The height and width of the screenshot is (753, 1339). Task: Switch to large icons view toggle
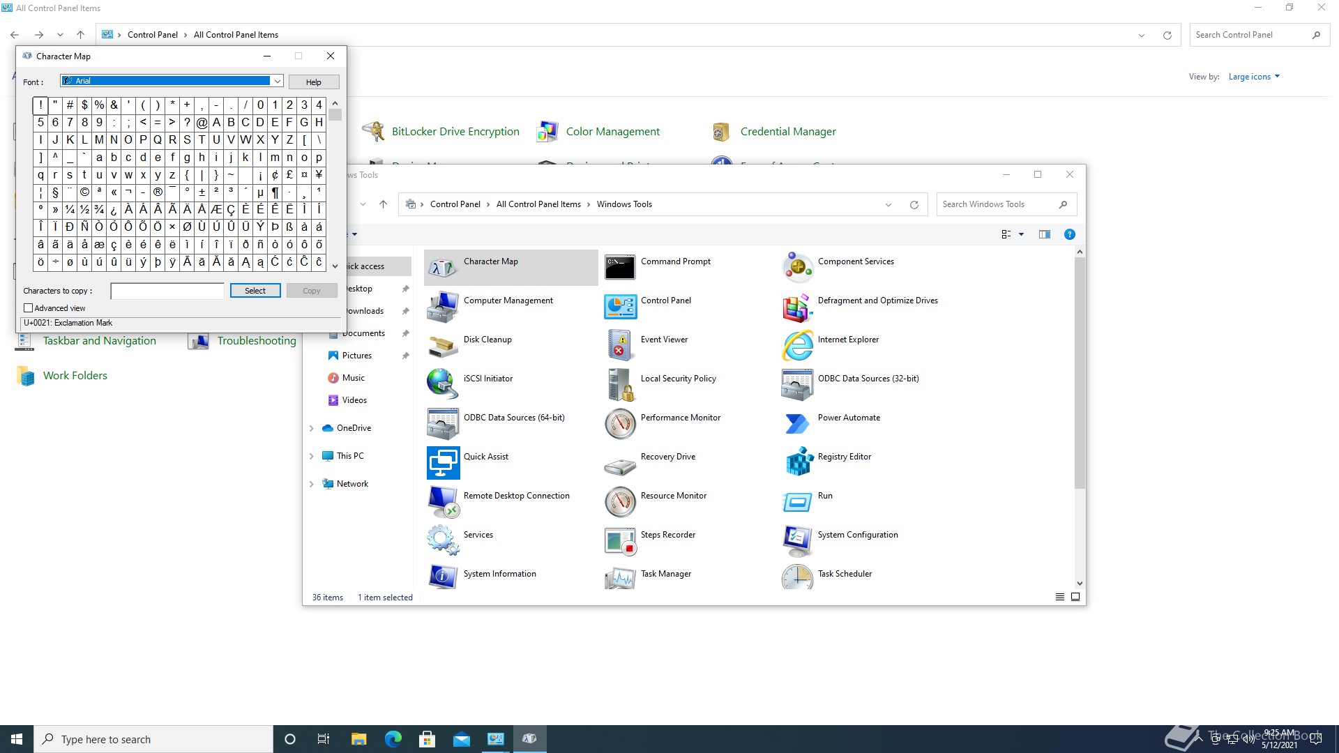tap(1075, 597)
